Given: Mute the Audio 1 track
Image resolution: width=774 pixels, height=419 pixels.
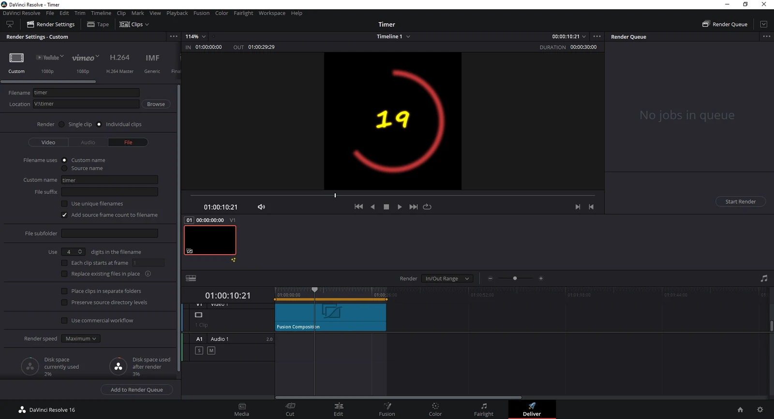Looking at the screenshot, I should (x=211, y=350).
